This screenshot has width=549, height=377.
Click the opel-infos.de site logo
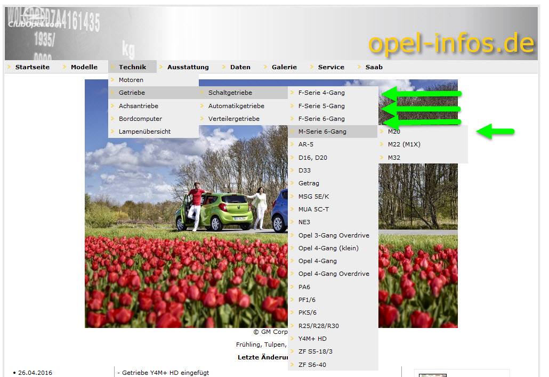[x=451, y=43]
